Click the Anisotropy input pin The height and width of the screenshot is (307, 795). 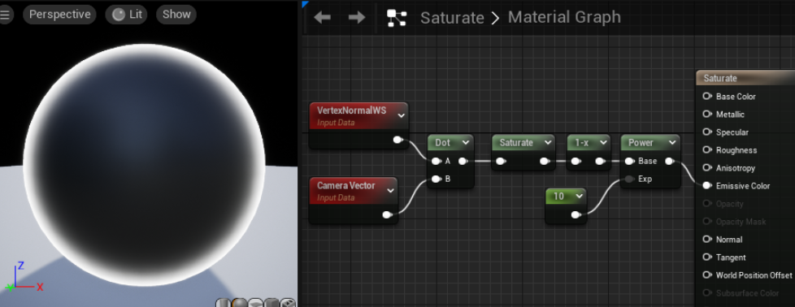tap(706, 167)
